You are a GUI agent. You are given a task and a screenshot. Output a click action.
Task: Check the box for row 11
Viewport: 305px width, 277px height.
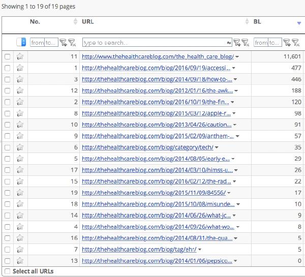click(8, 56)
